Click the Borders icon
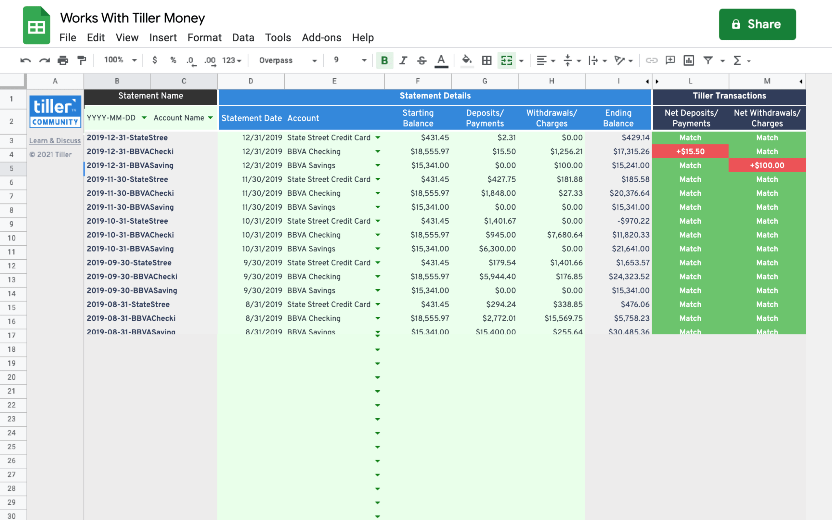Image resolution: width=832 pixels, height=520 pixels. (487, 60)
